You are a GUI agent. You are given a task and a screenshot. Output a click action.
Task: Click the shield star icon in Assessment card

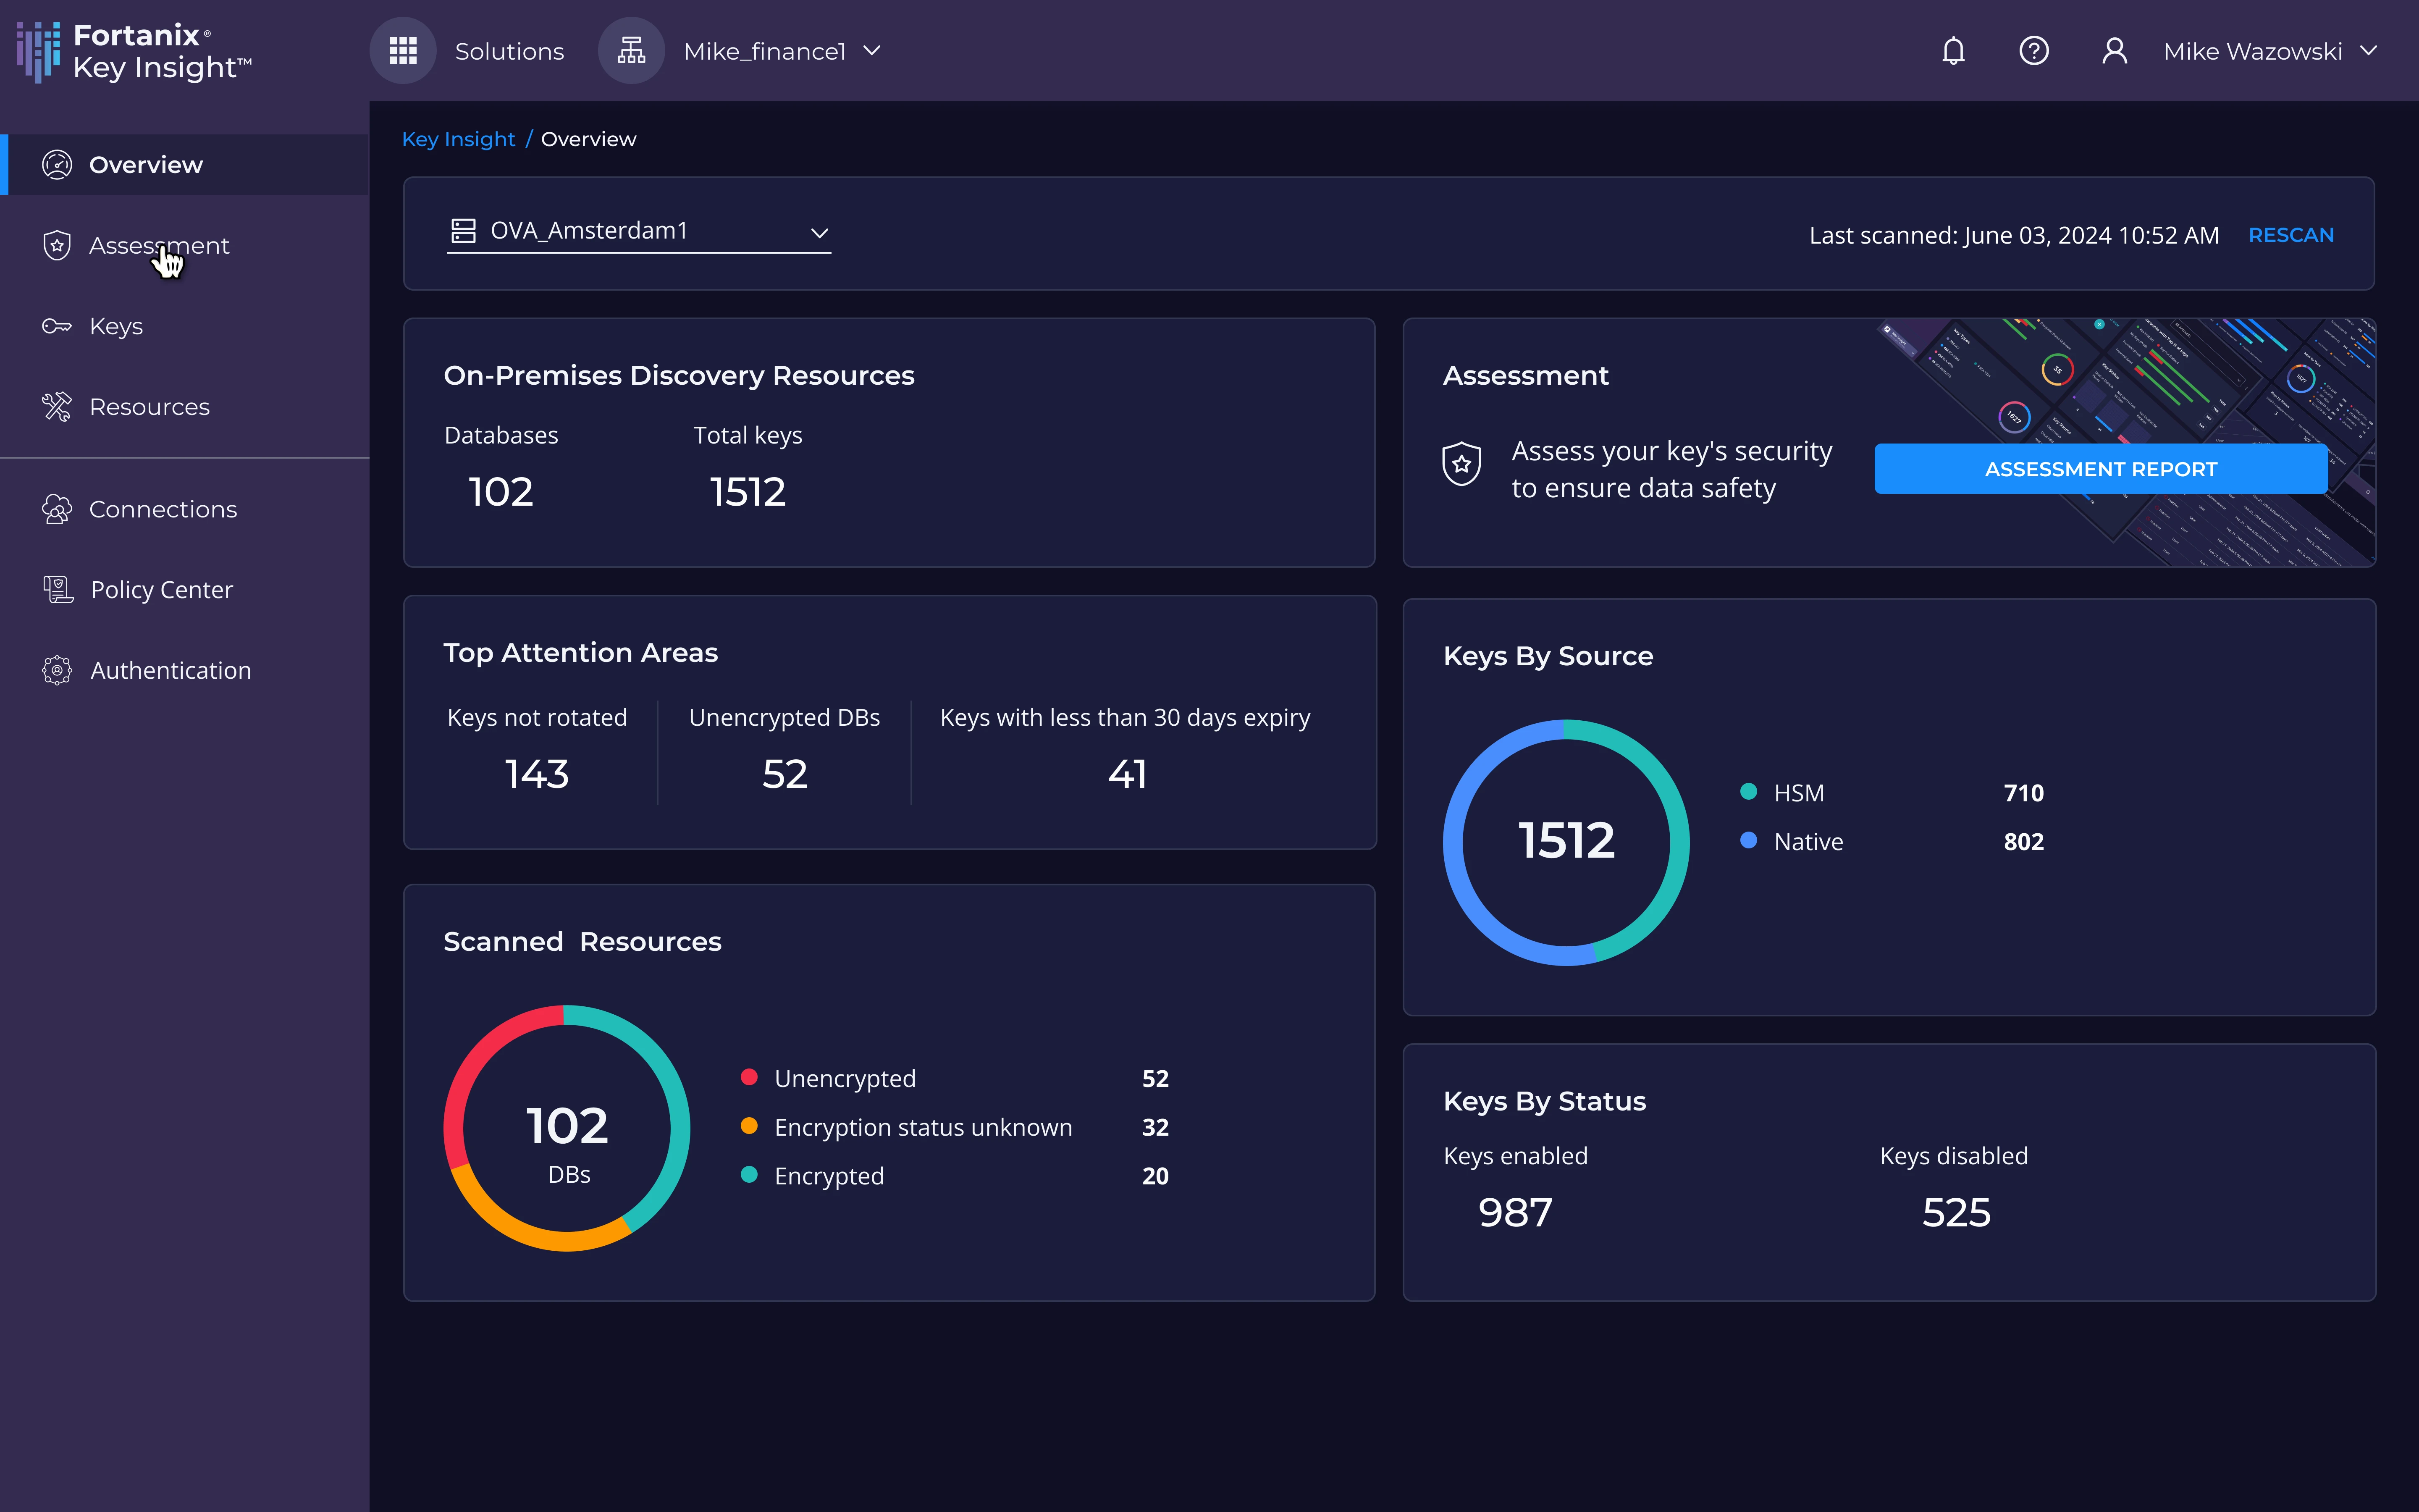pyautogui.click(x=1461, y=465)
